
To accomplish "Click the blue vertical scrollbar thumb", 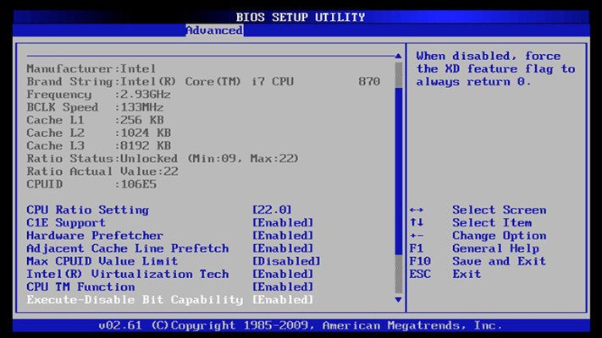I will pos(399,172).
